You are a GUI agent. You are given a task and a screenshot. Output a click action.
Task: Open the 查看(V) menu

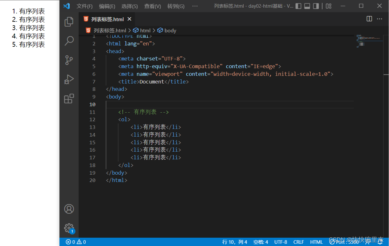[x=152, y=6]
